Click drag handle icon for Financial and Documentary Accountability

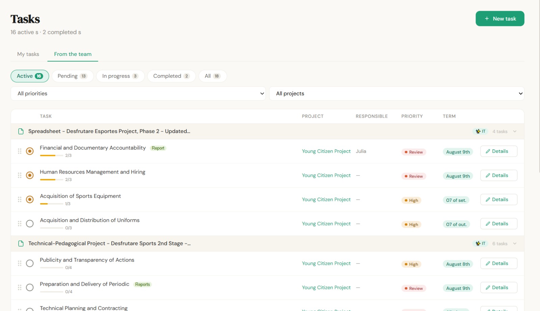[x=20, y=151]
